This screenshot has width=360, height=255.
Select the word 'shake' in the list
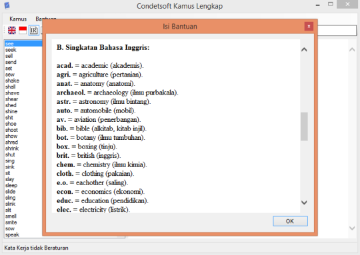pyautogui.click(x=12, y=81)
